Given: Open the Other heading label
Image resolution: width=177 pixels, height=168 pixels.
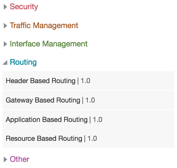Looking at the screenshot, I should click(x=20, y=159).
